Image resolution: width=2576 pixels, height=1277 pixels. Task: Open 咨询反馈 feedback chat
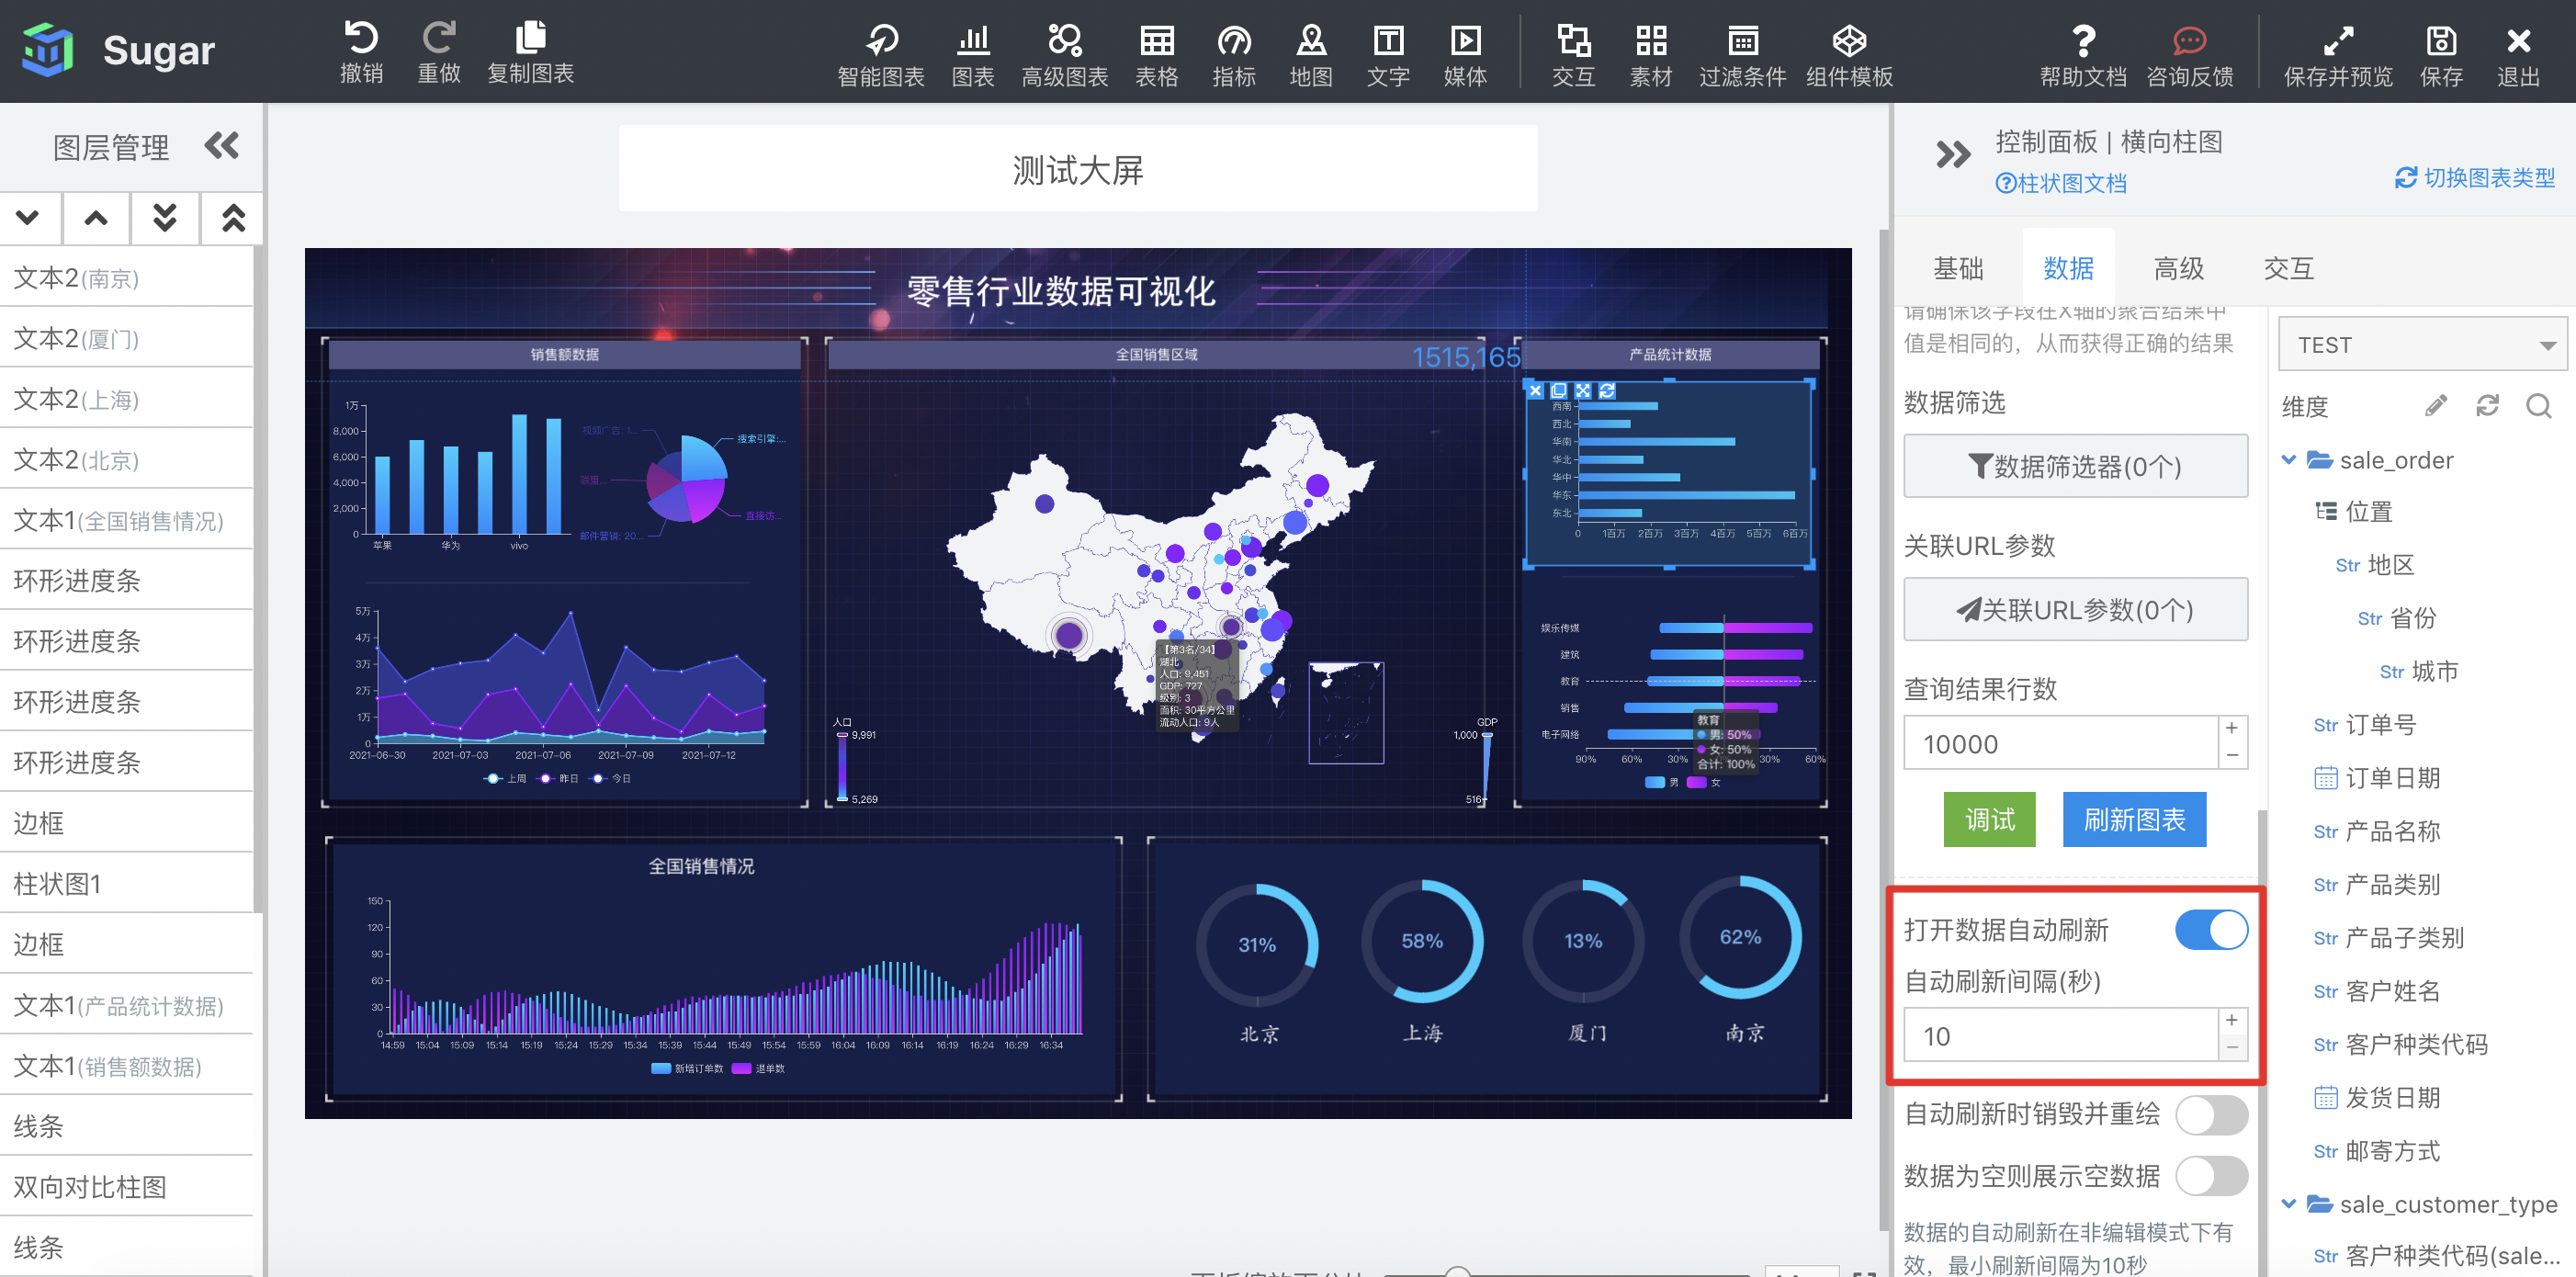click(2189, 55)
